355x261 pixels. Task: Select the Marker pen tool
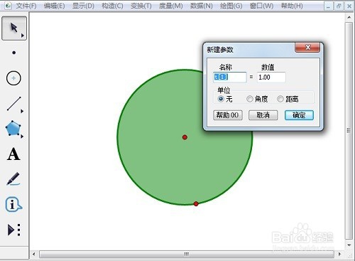(x=13, y=179)
